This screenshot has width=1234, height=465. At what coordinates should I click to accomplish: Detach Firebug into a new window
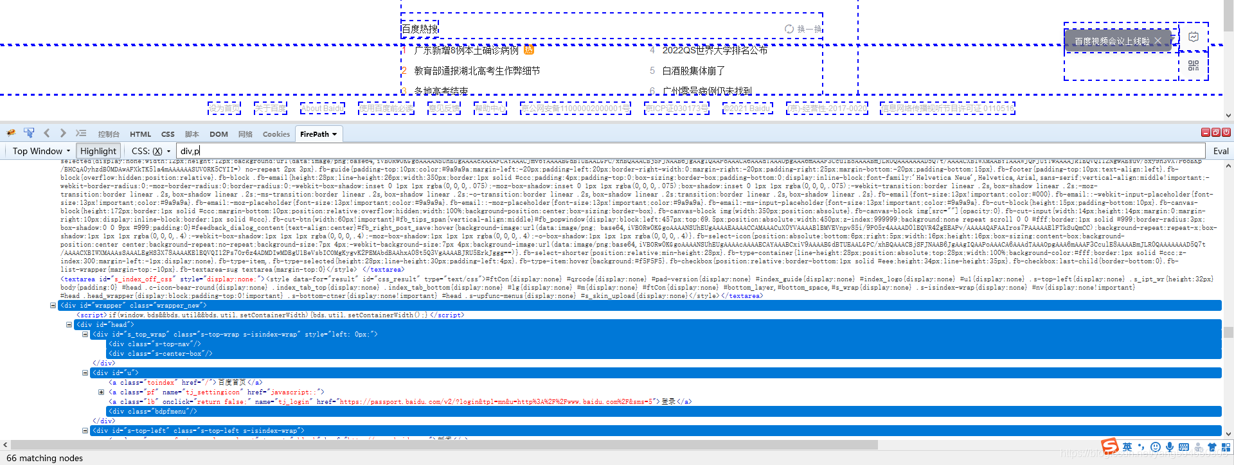1216,132
